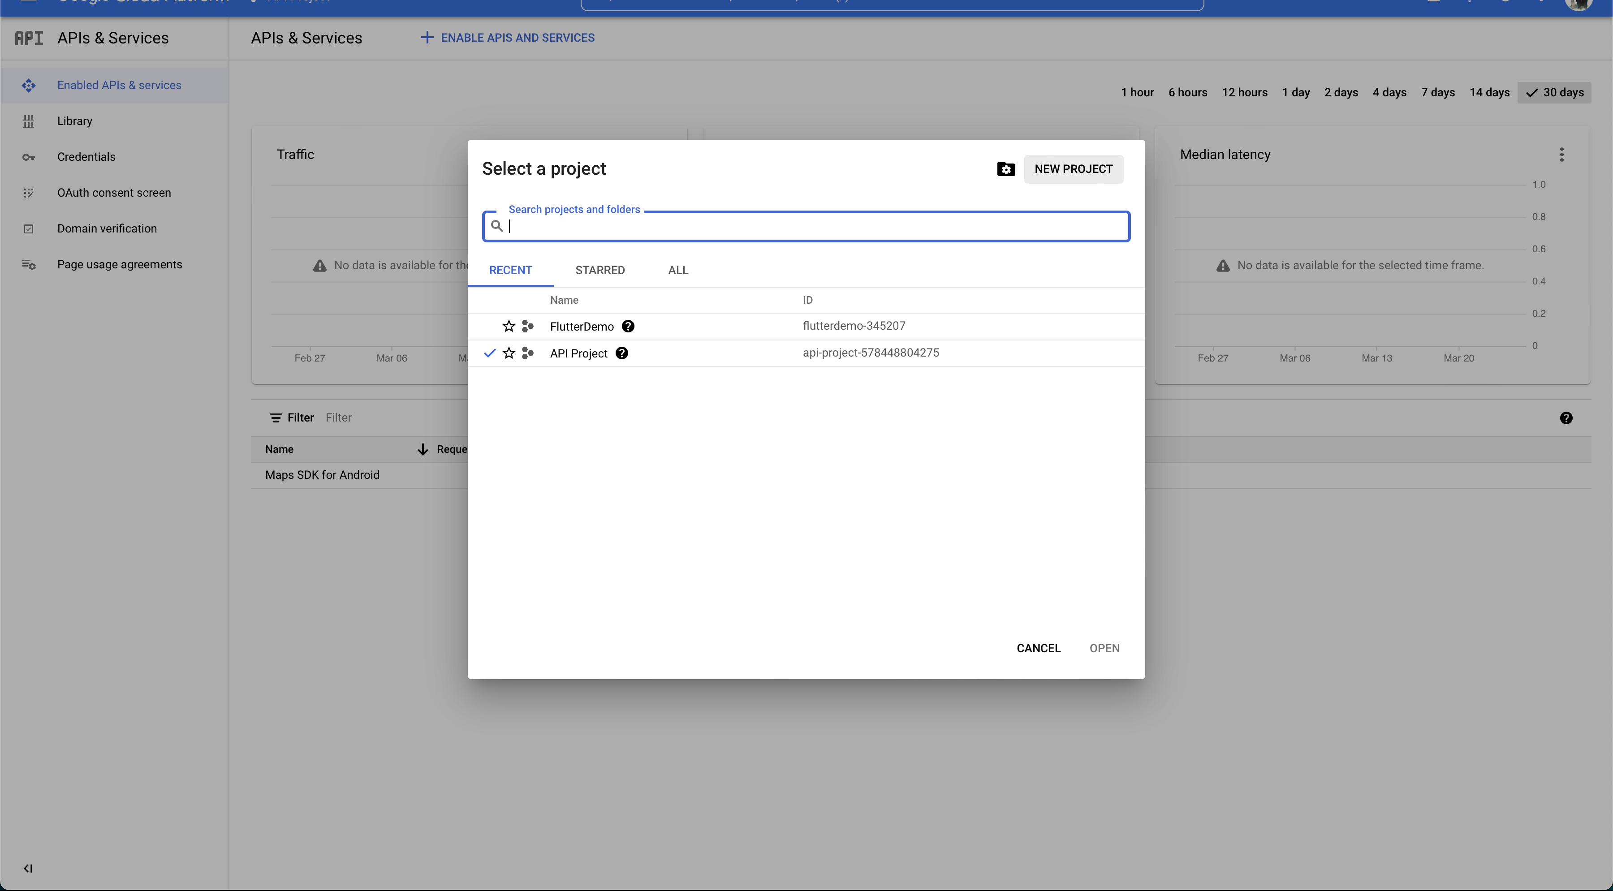Select the 1 hour time range
The image size is (1613, 891).
[1137, 93]
